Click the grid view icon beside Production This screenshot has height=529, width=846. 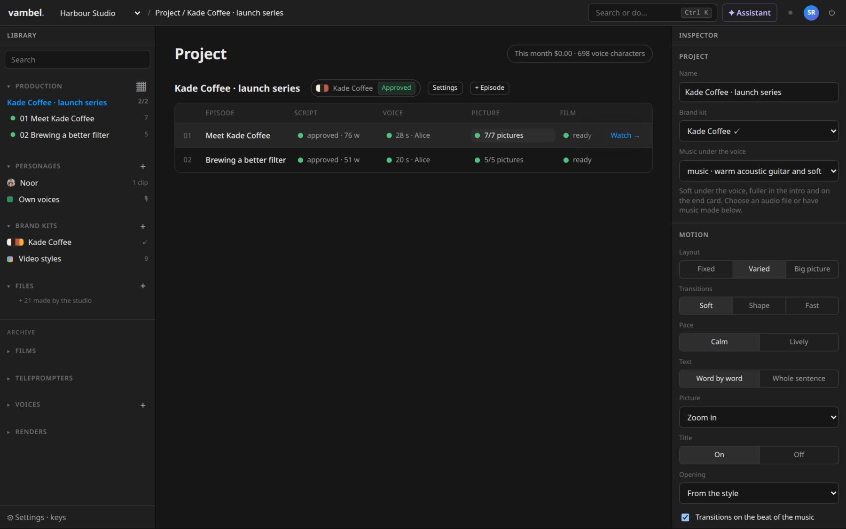[x=141, y=86]
